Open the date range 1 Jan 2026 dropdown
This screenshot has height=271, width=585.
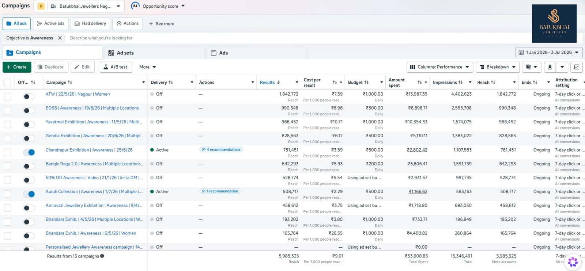549,53
